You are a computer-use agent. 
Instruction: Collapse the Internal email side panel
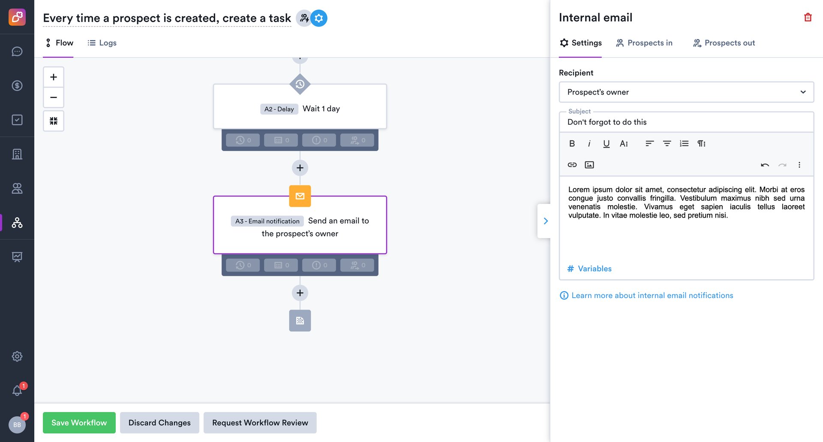click(x=545, y=221)
